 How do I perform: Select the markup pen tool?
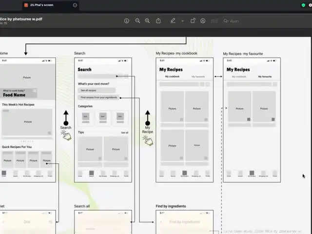173,21
